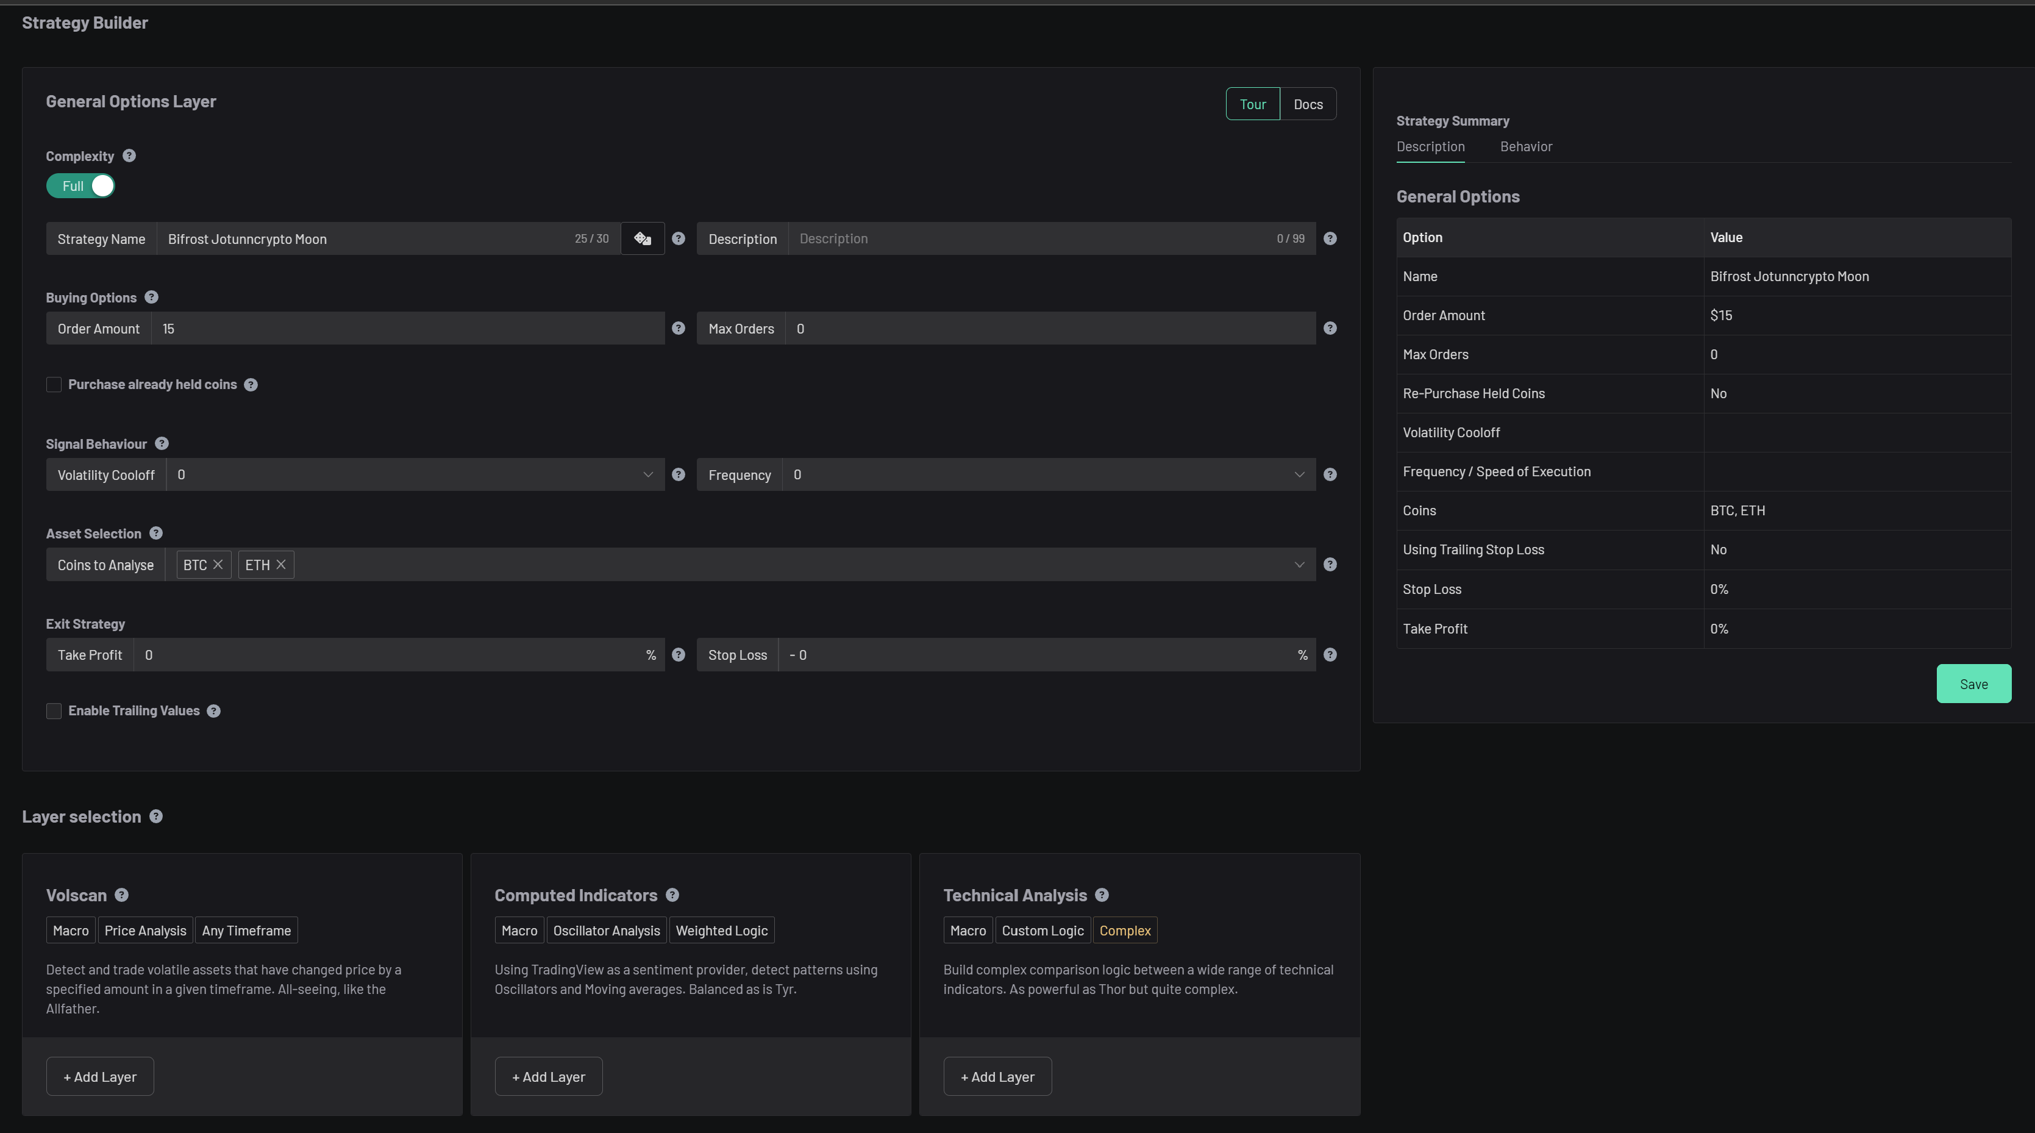The width and height of the screenshot is (2035, 1133).
Task: Open Volscan help question mark
Action: click(x=122, y=895)
